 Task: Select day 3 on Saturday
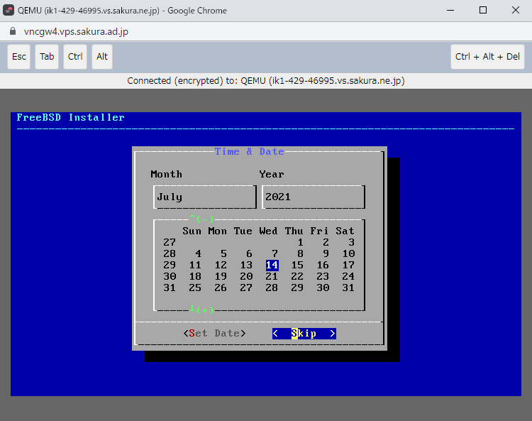click(x=352, y=242)
